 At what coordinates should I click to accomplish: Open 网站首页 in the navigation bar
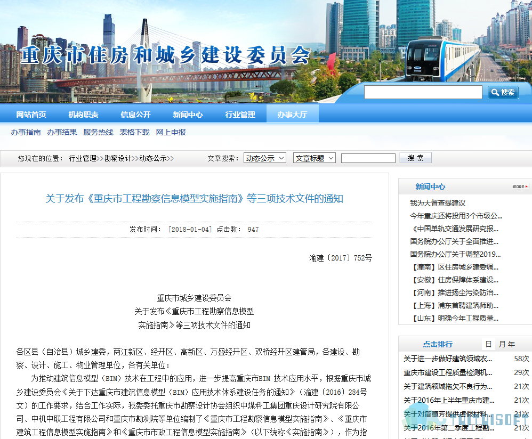[31, 115]
